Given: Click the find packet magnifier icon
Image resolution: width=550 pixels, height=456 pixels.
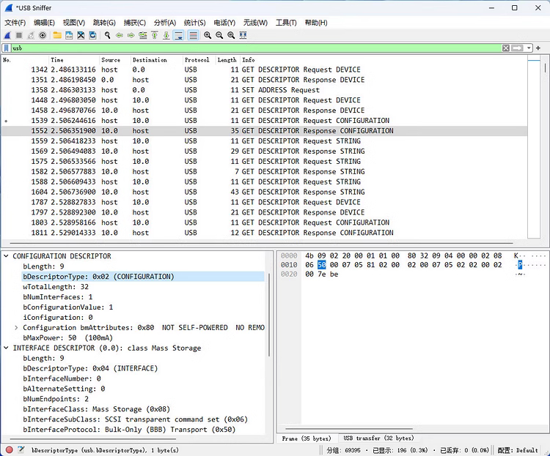Looking at the screenshot, I should click(x=108, y=35).
